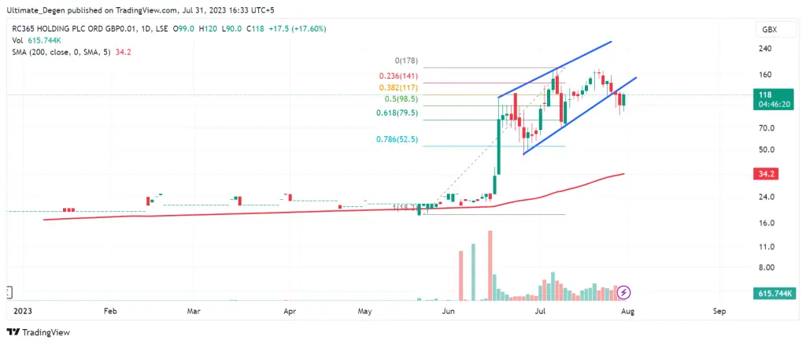Click the Jul label on time axis
This screenshot has height=344, width=806.
click(540, 311)
